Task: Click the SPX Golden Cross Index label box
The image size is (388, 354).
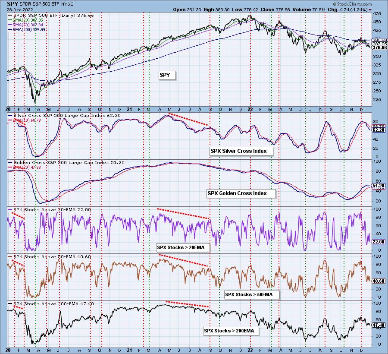Action: tap(241, 193)
